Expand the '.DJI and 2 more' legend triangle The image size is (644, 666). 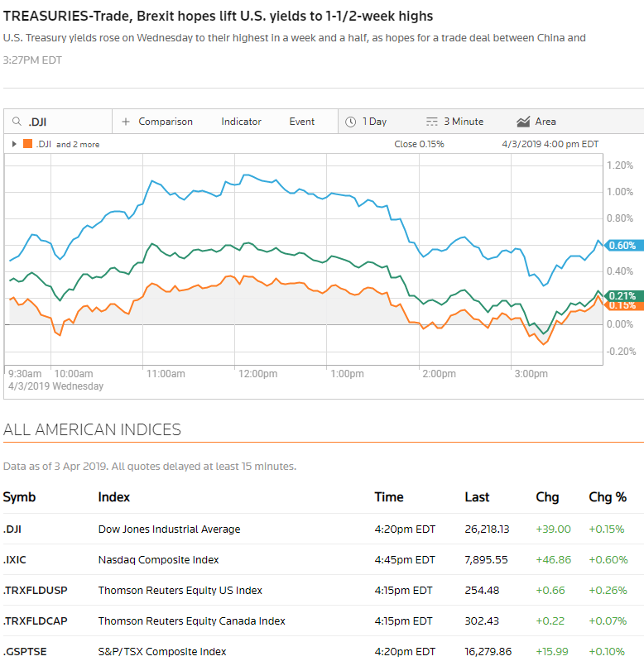pyautogui.click(x=14, y=144)
